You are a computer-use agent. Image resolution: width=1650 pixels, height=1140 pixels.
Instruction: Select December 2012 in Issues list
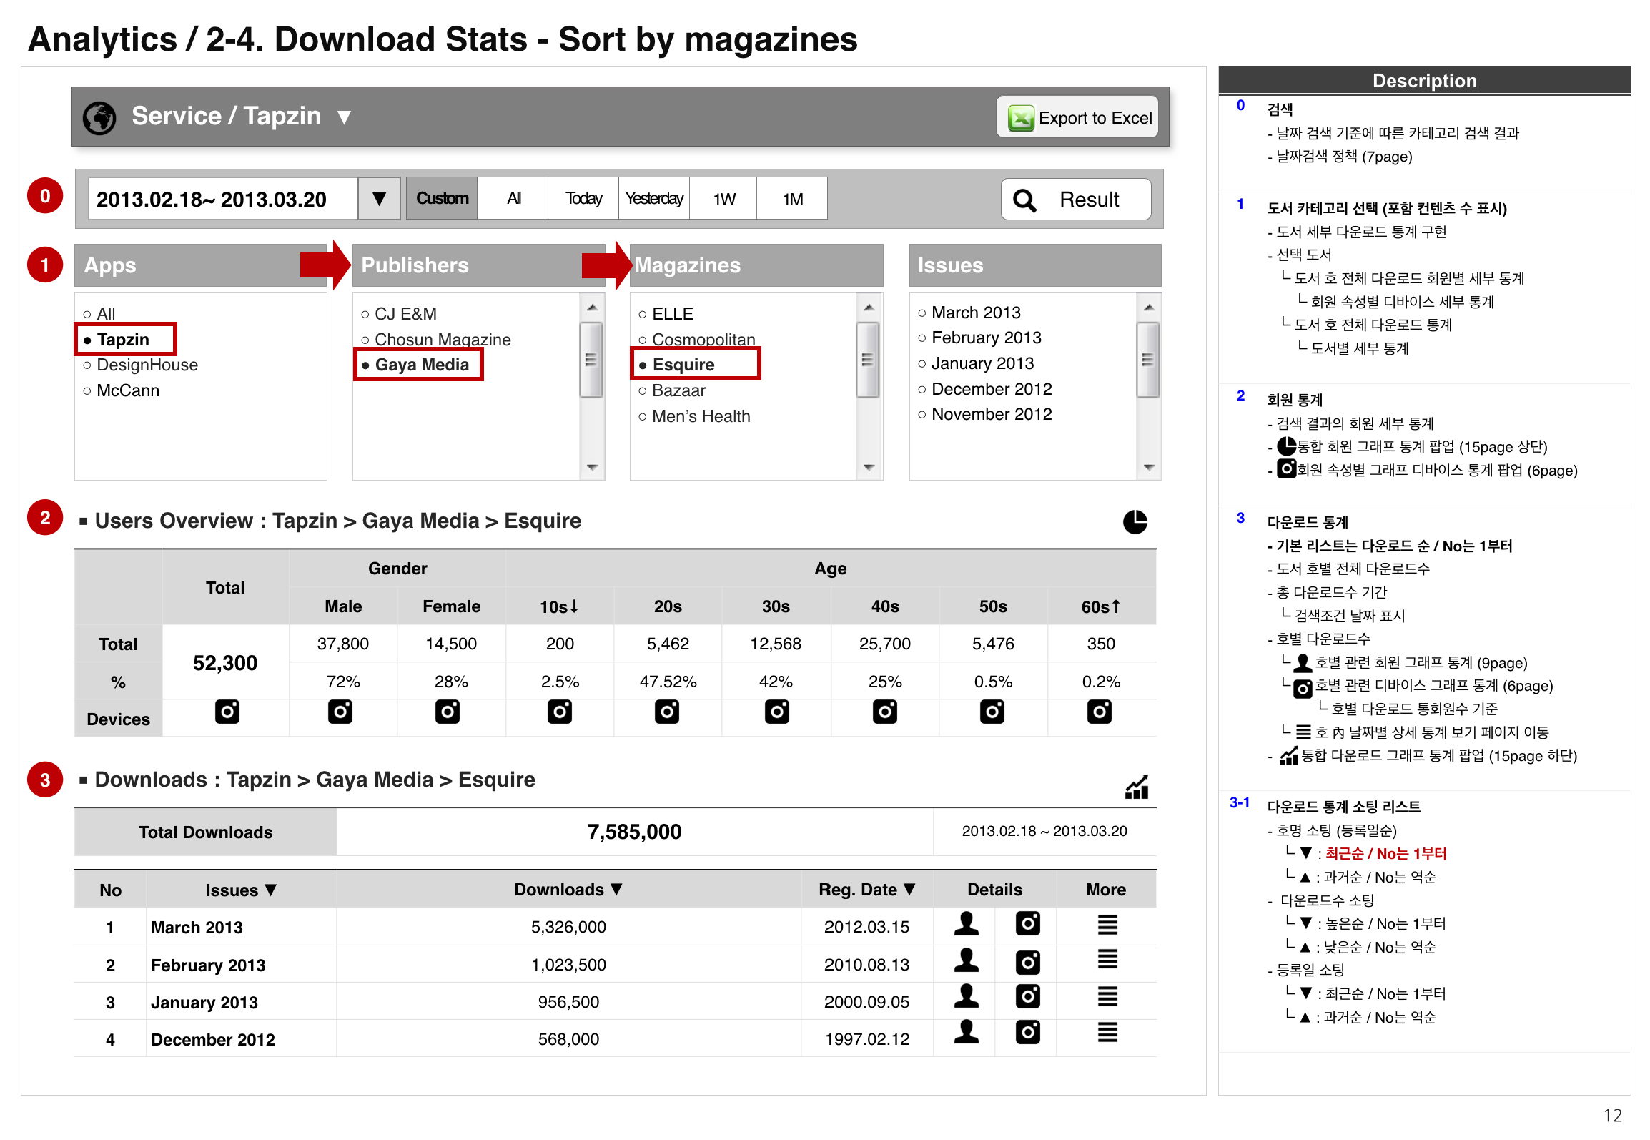985,389
